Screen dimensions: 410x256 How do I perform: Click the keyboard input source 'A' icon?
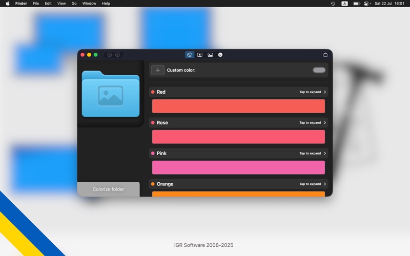click(x=344, y=4)
